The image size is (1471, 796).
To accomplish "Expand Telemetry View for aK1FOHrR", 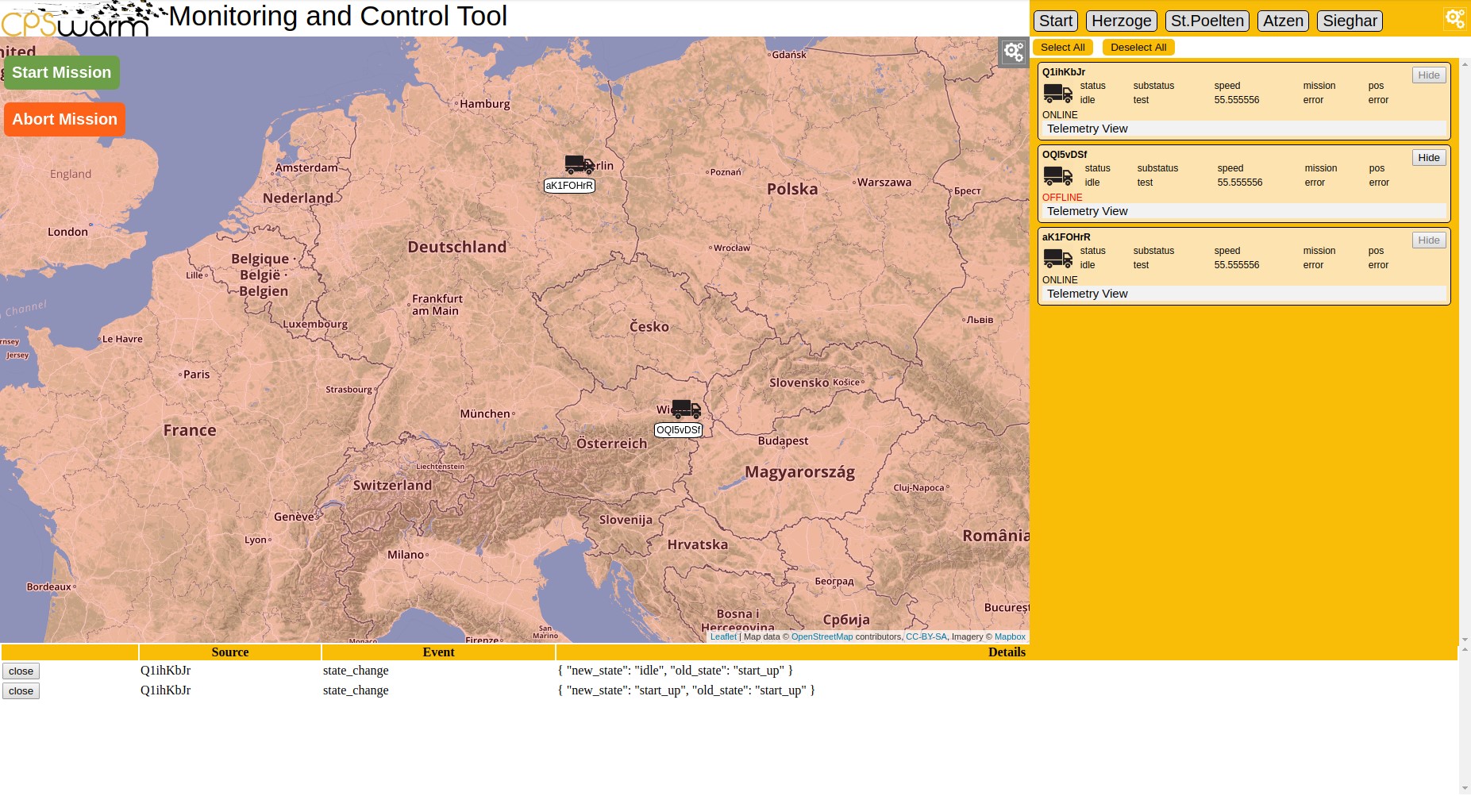I will coord(1244,294).
